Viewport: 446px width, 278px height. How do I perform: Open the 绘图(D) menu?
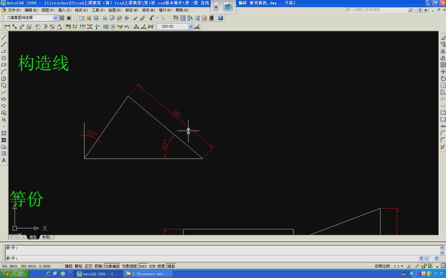[x=115, y=10]
